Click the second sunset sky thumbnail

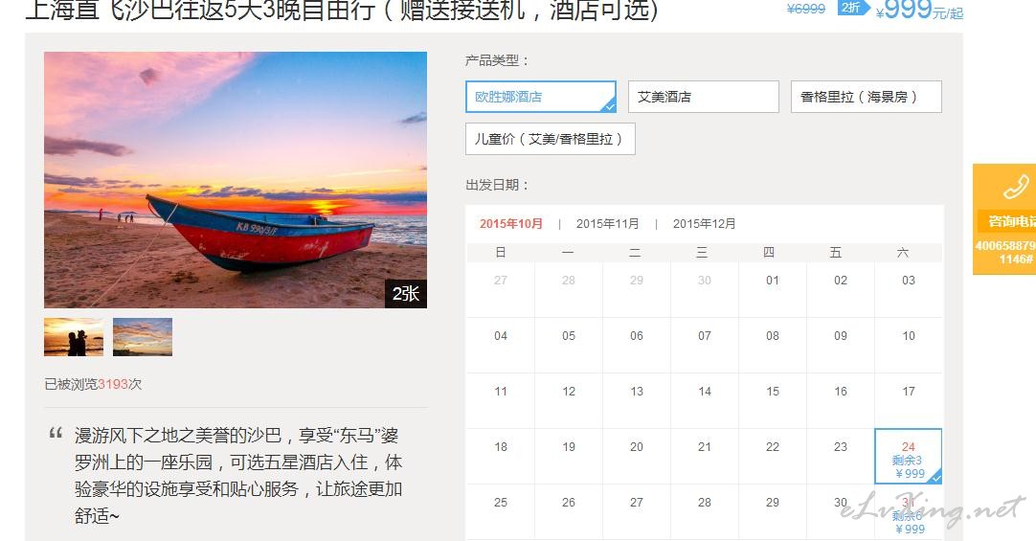pyautogui.click(x=143, y=337)
